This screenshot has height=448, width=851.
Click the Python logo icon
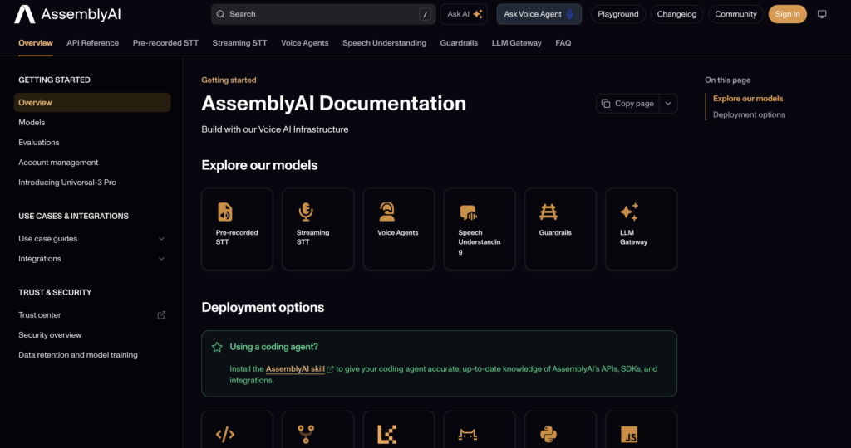tap(548, 435)
